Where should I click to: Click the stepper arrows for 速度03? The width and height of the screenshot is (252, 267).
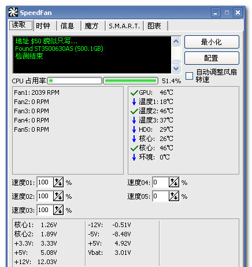click(58, 210)
